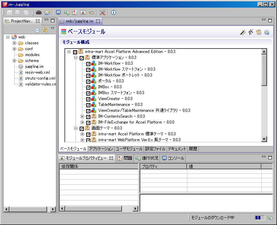
Task: Switch to 進行状況 view tab
Action: (147, 158)
